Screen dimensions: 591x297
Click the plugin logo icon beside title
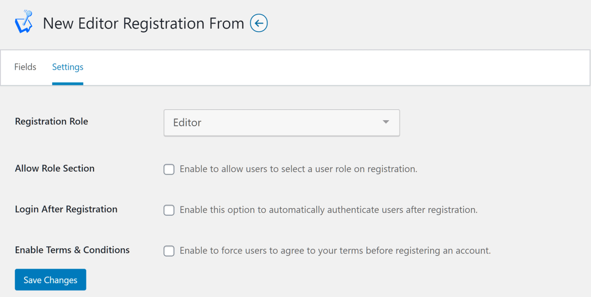click(23, 22)
